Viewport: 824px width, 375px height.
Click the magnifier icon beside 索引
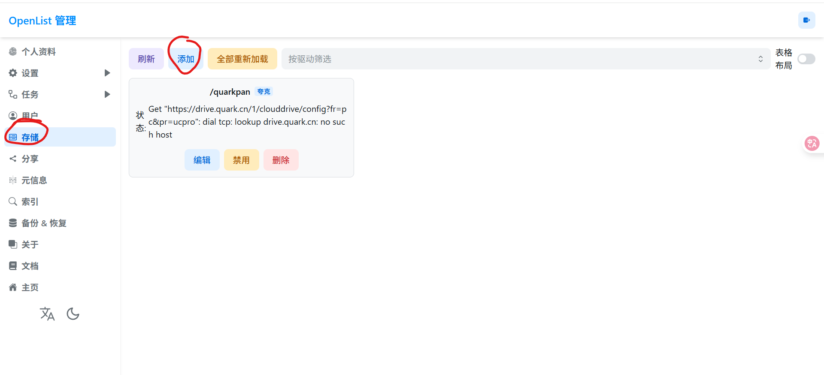click(13, 201)
